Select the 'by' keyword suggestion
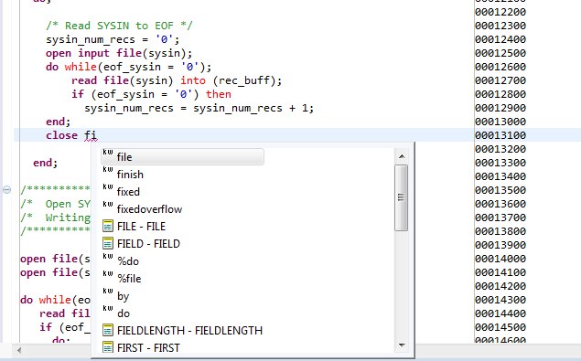Viewport: 581px width, 361px height. [123, 296]
